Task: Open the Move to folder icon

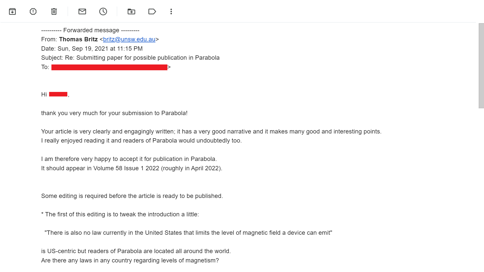Action: click(131, 12)
